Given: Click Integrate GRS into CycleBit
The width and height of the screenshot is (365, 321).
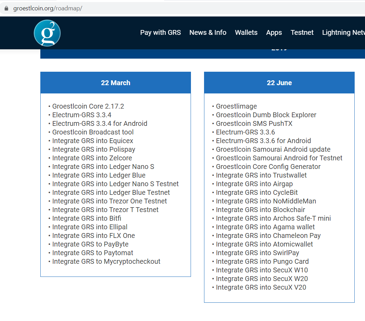Looking at the screenshot, I should pos(257,192).
